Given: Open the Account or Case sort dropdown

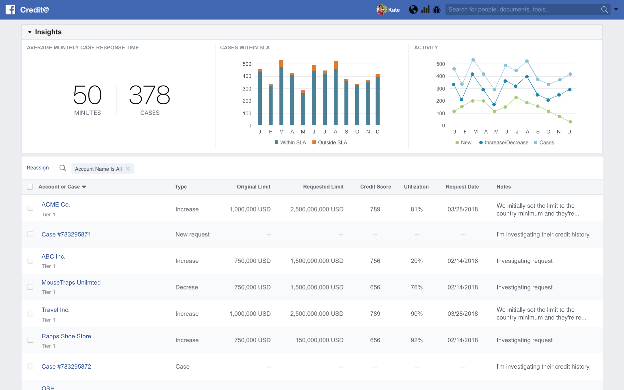Looking at the screenshot, I should click(x=84, y=187).
